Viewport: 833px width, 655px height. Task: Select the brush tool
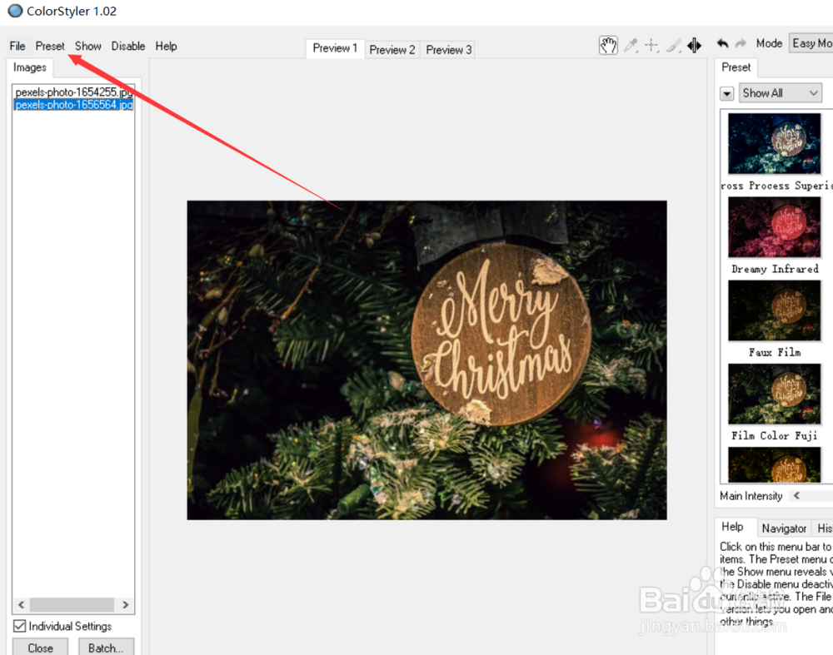674,46
